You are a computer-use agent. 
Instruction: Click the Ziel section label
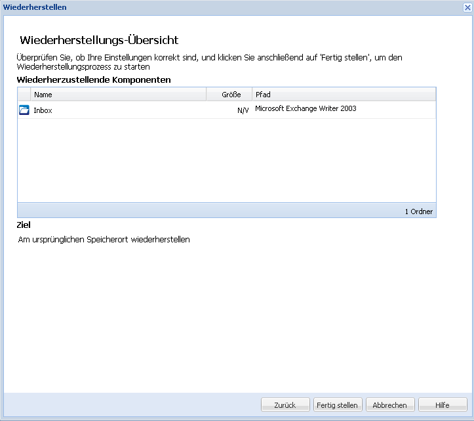coord(24,225)
